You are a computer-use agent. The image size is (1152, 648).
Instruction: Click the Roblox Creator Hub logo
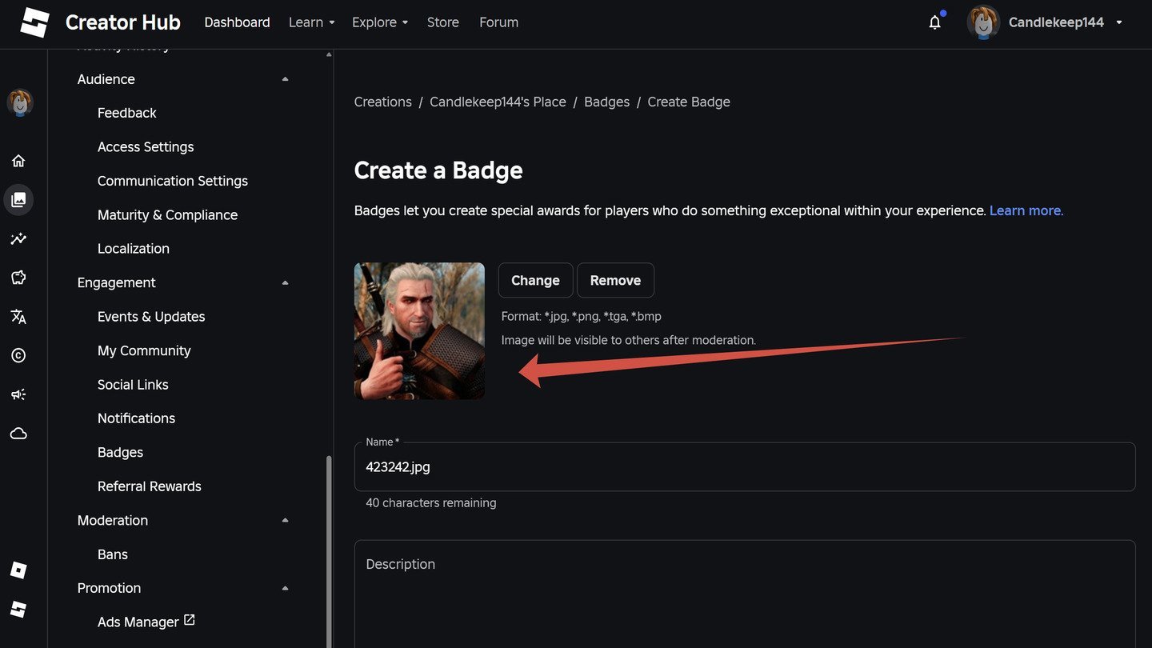34,22
